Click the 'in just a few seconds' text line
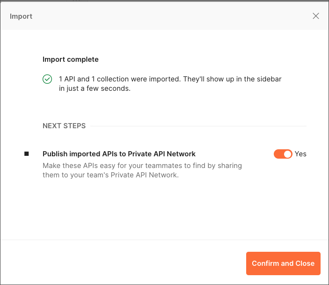This screenshot has width=329, height=285. 95,88
